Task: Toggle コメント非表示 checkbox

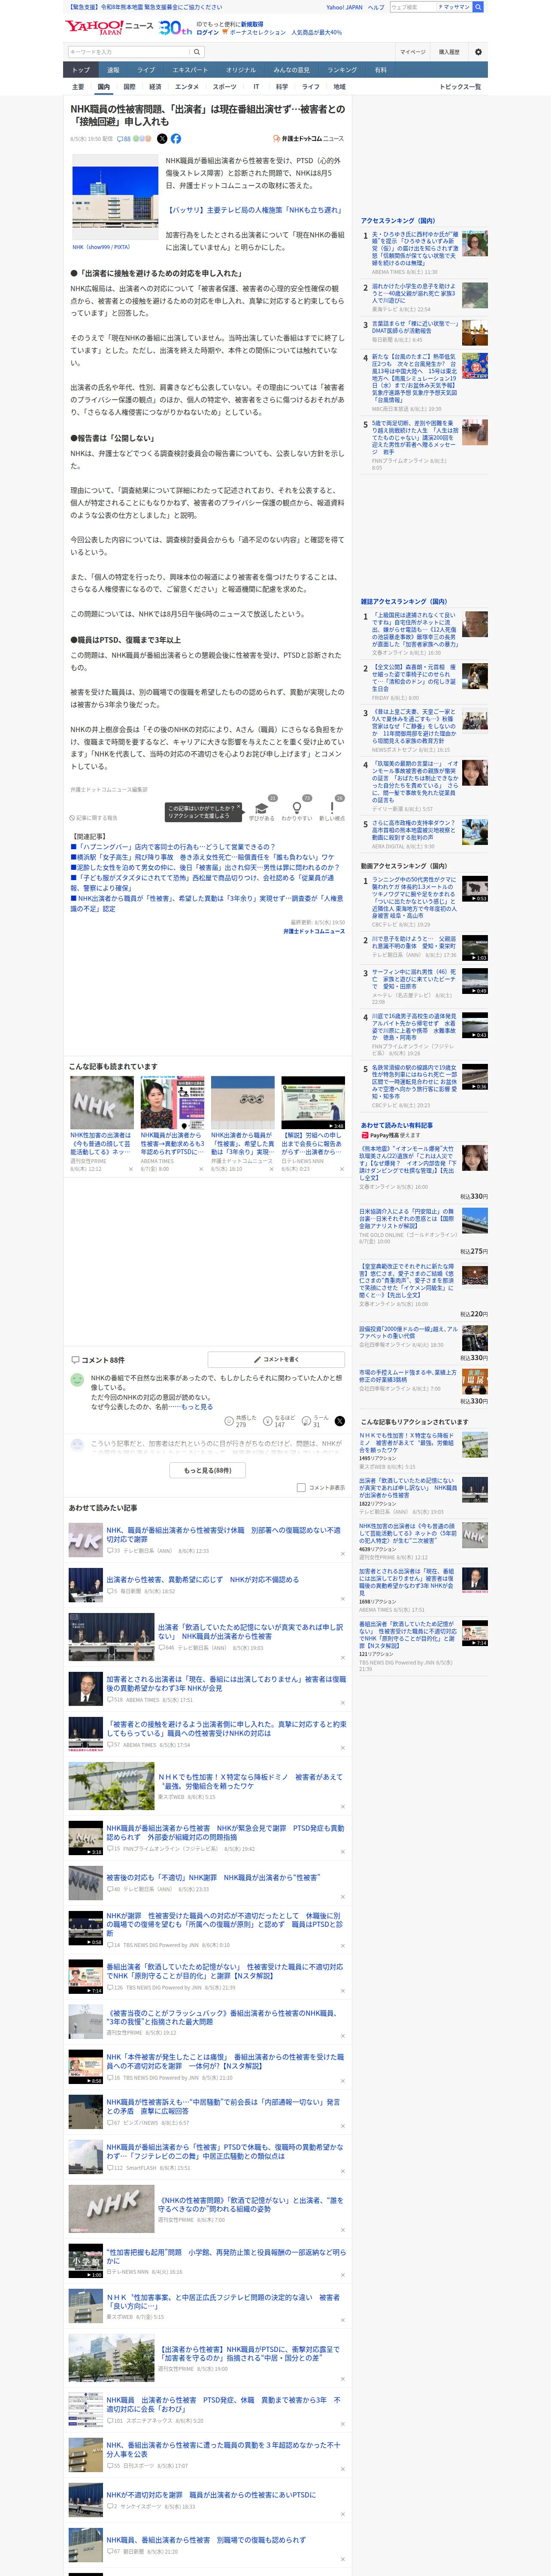Action: point(301,1487)
